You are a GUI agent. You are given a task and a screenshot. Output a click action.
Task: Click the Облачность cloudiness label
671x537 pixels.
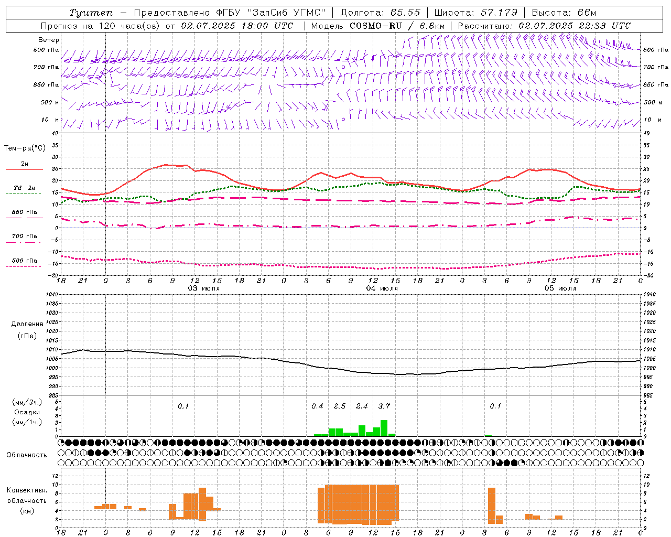point(27,455)
